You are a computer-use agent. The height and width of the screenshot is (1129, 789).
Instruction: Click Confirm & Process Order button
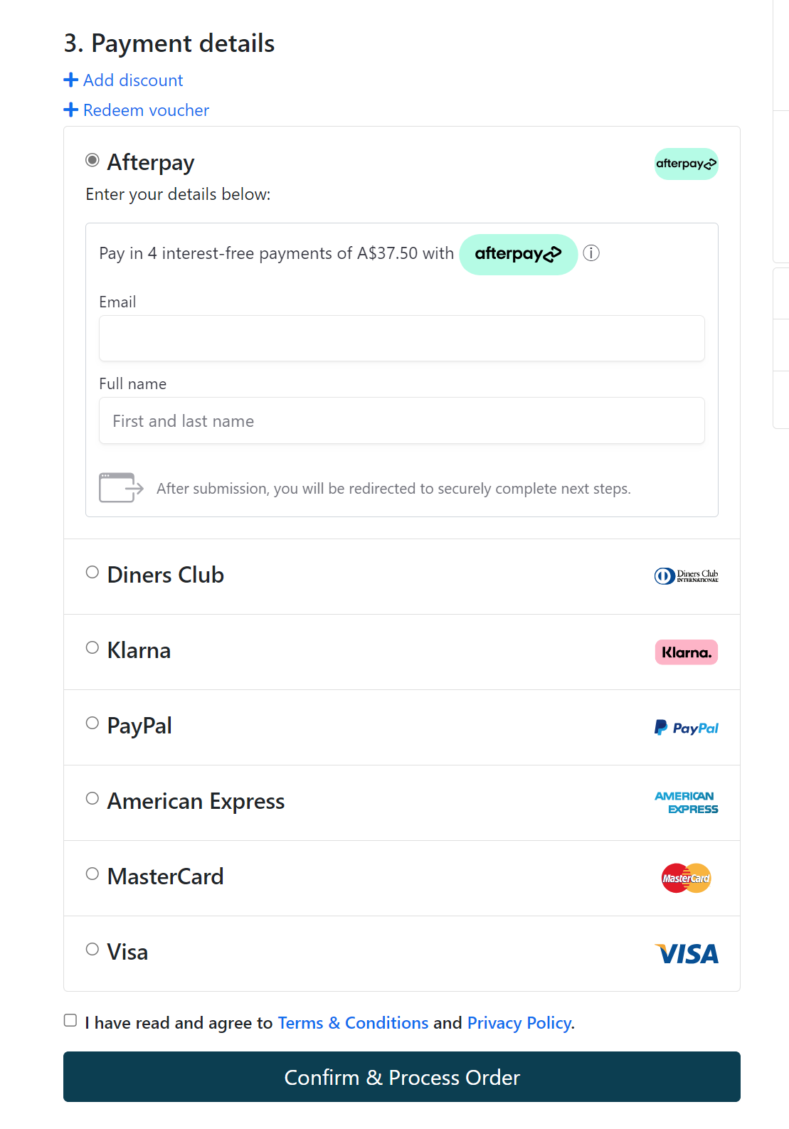(x=402, y=1077)
